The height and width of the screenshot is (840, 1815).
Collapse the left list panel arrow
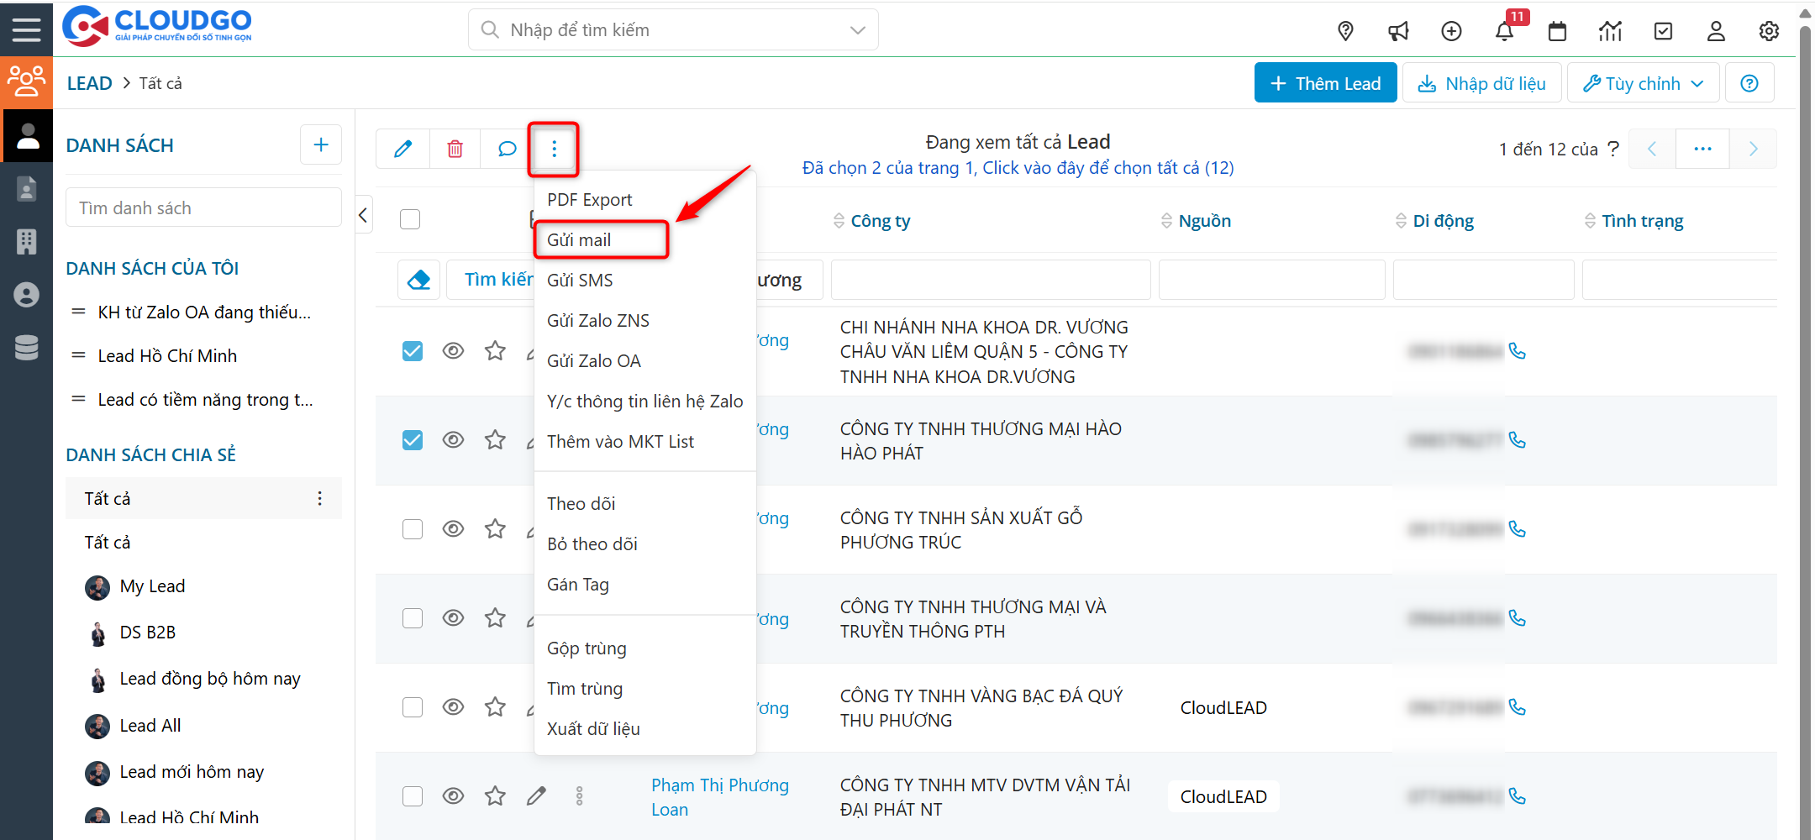pos(363,215)
